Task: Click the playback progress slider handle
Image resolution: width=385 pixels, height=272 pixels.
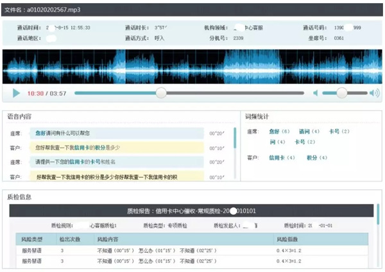Action: click(x=160, y=93)
